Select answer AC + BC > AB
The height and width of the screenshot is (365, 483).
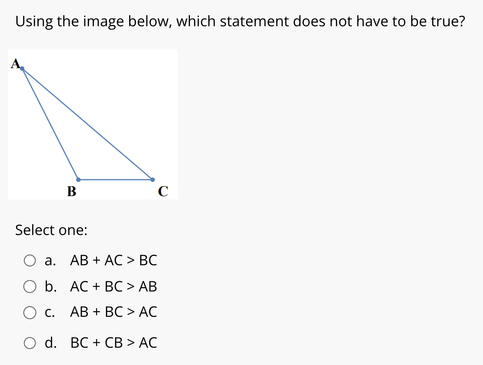[114, 287]
